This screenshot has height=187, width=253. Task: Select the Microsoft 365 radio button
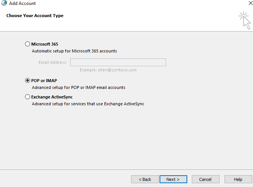coord(27,44)
